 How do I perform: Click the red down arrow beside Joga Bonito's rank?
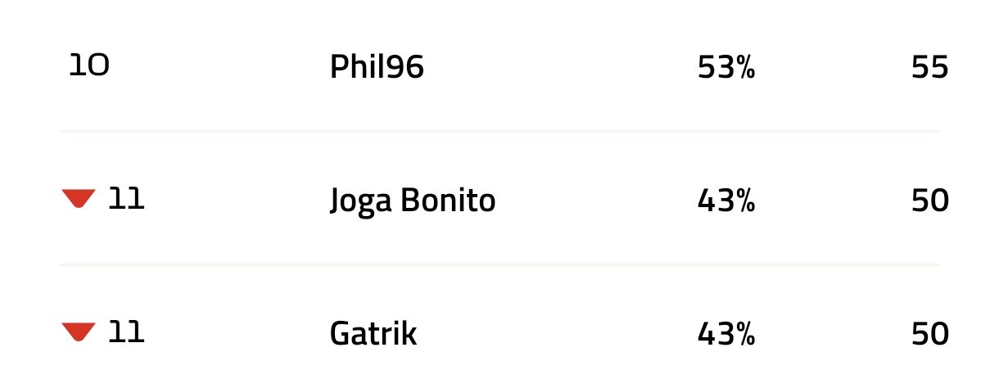click(79, 199)
